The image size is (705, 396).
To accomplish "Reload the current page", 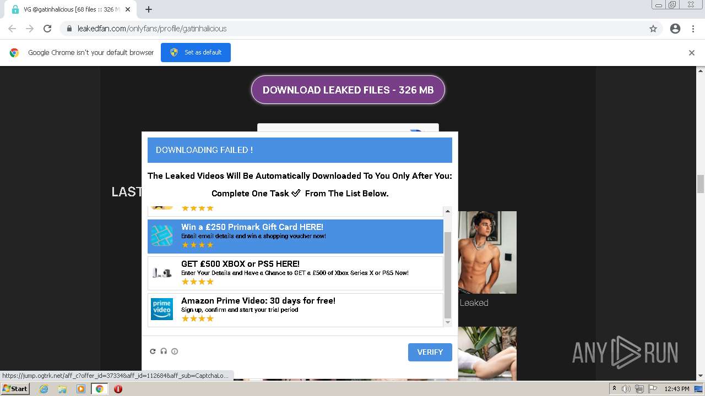I will pos(47,29).
